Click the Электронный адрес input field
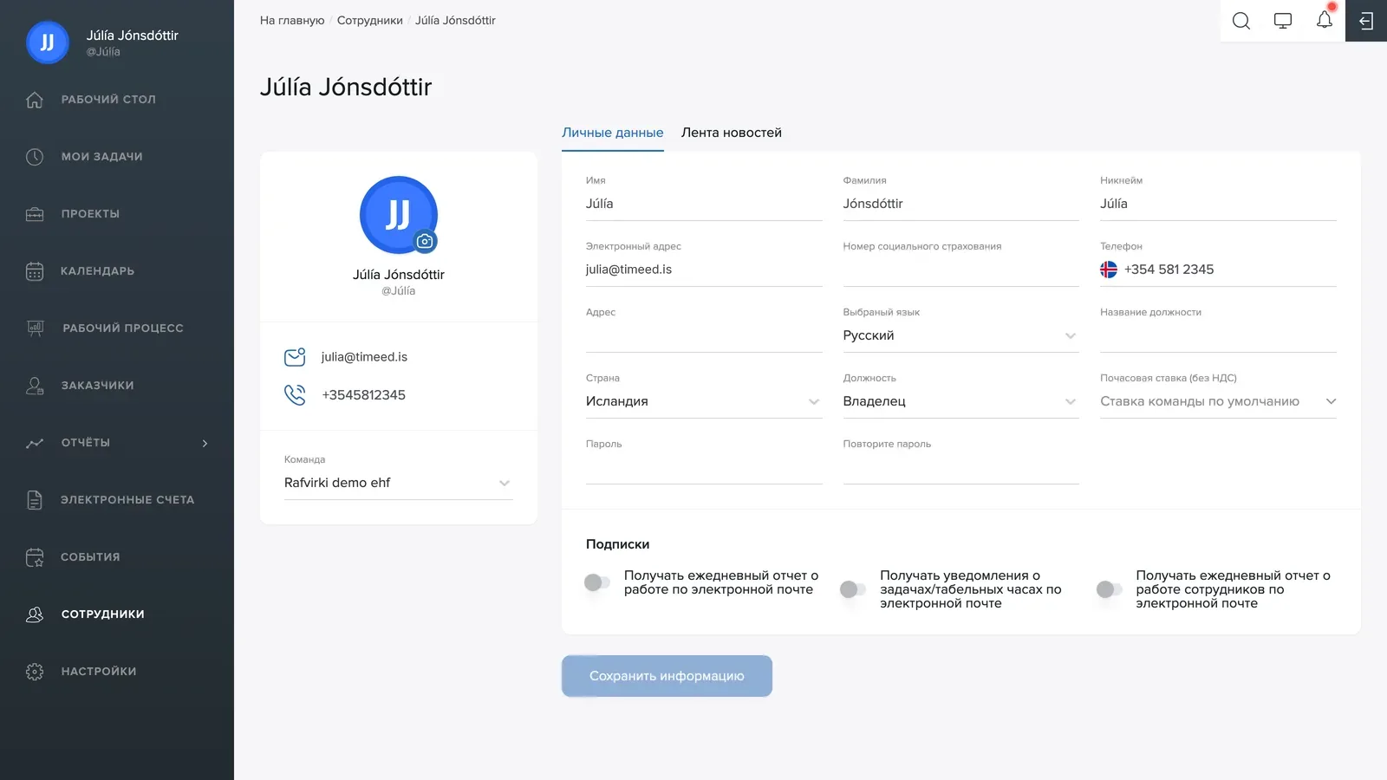 704,270
